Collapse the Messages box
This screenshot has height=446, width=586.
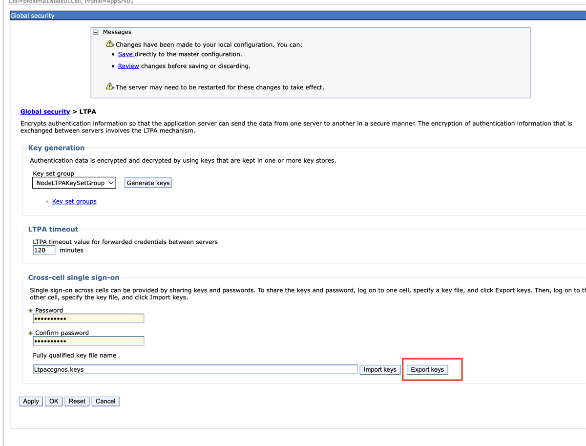(x=96, y=32)
